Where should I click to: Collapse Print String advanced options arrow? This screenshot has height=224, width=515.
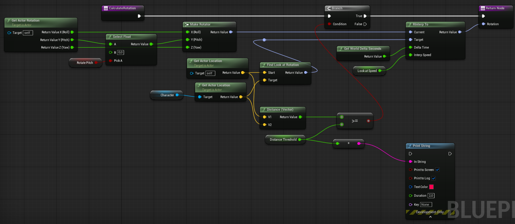tap(430, 217)
